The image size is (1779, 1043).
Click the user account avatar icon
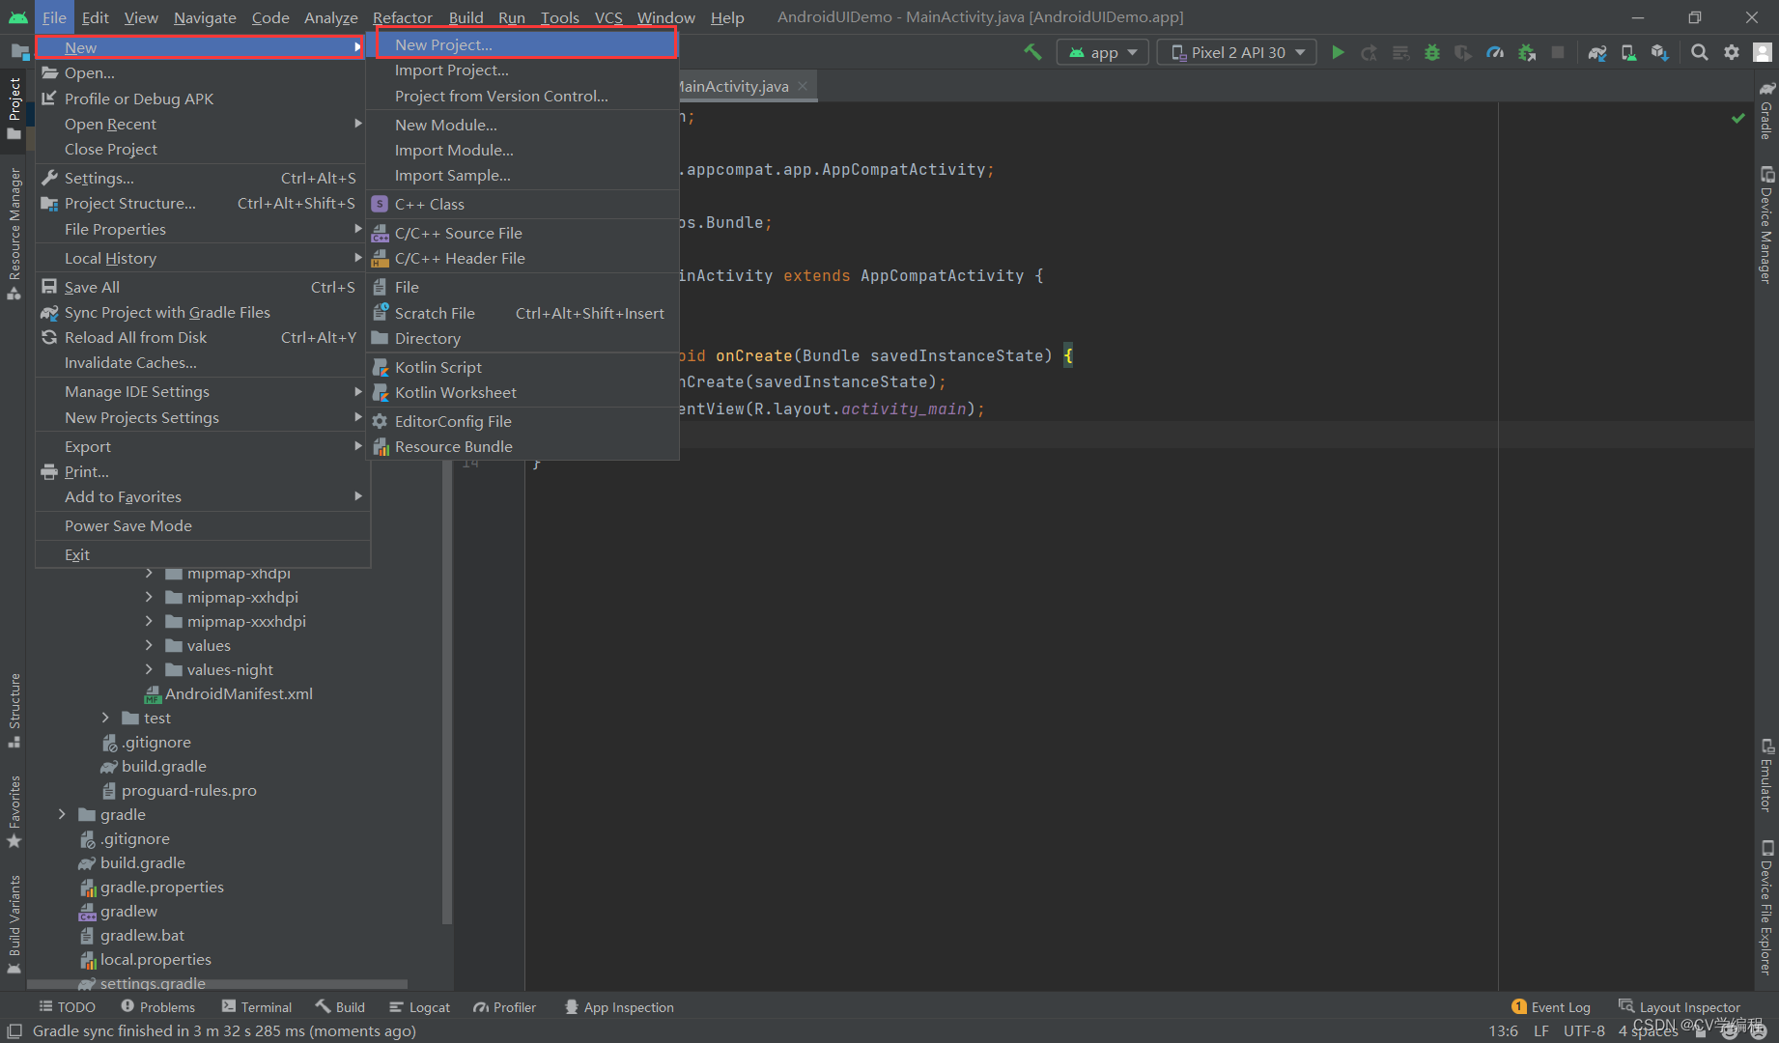tap(1763, 52)
